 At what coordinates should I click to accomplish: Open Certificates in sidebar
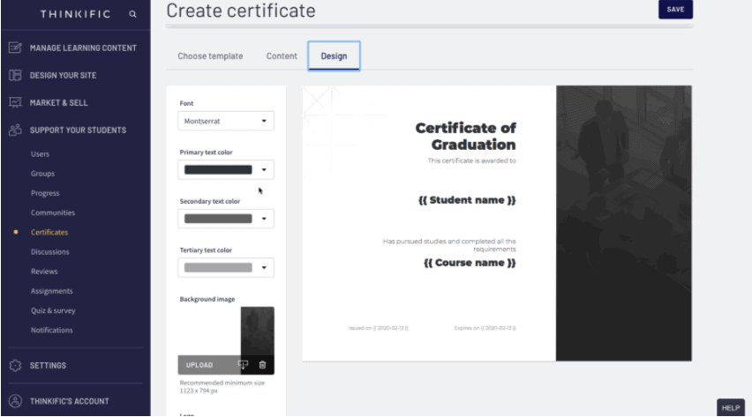point(49,232)
